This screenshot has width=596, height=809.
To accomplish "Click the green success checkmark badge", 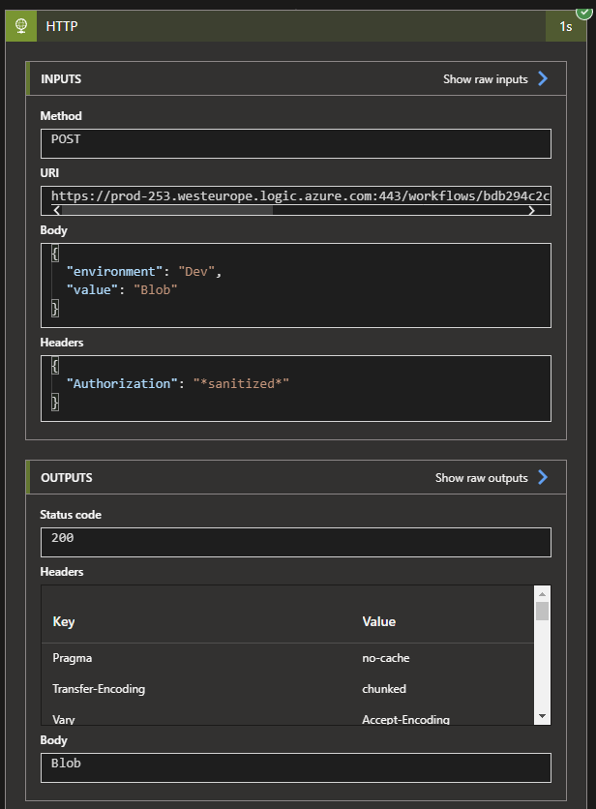I will tap(583, 11).
